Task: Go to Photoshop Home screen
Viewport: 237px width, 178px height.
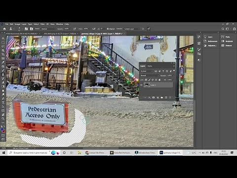Action: coord(4,29)
